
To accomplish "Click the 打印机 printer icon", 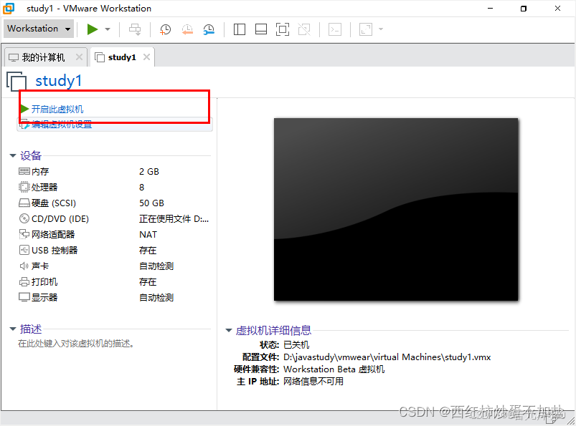I will point(24,281).
